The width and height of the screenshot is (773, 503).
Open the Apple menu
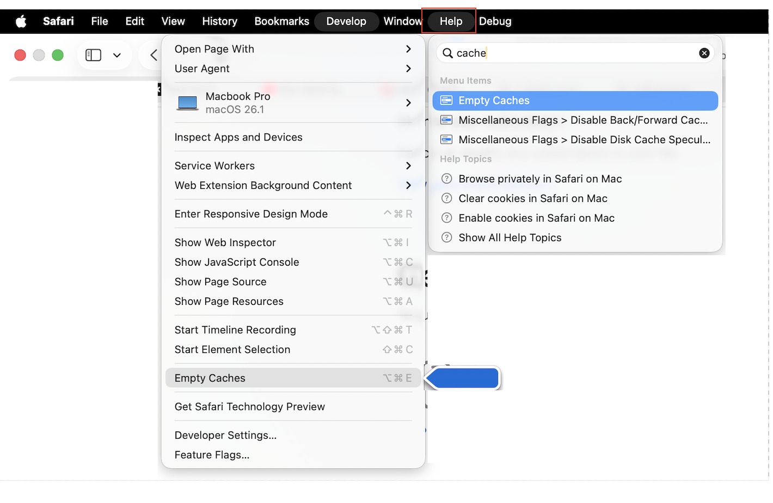(21, 21)
